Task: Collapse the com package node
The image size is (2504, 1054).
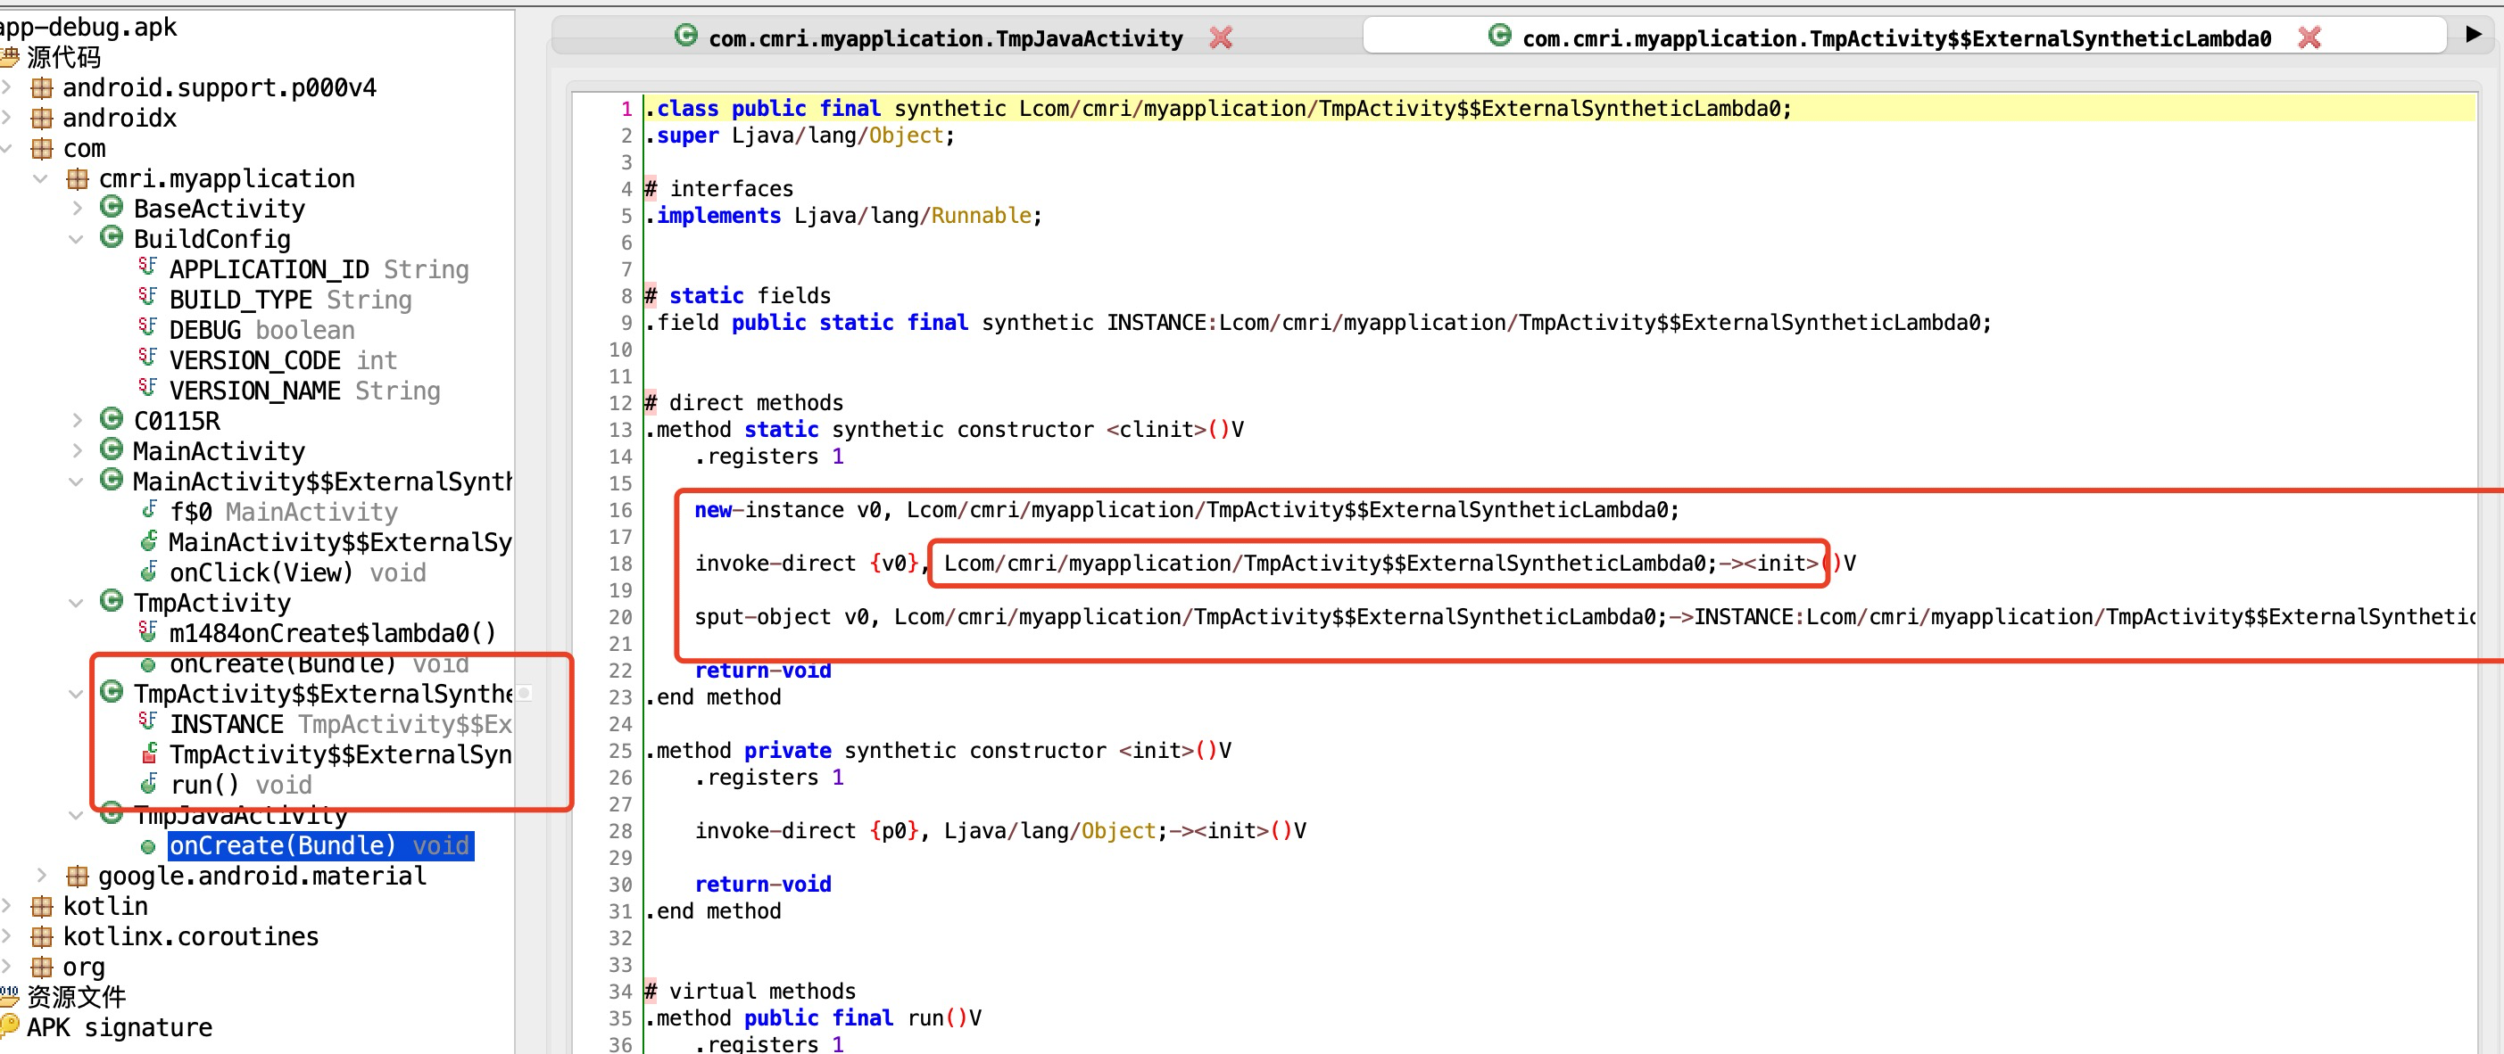Action: (7, 149)
